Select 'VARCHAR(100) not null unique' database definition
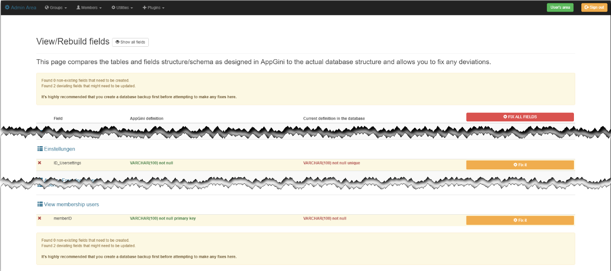This screenshot has width=611, height=271. pyautogui.click(x=332, y=163)
